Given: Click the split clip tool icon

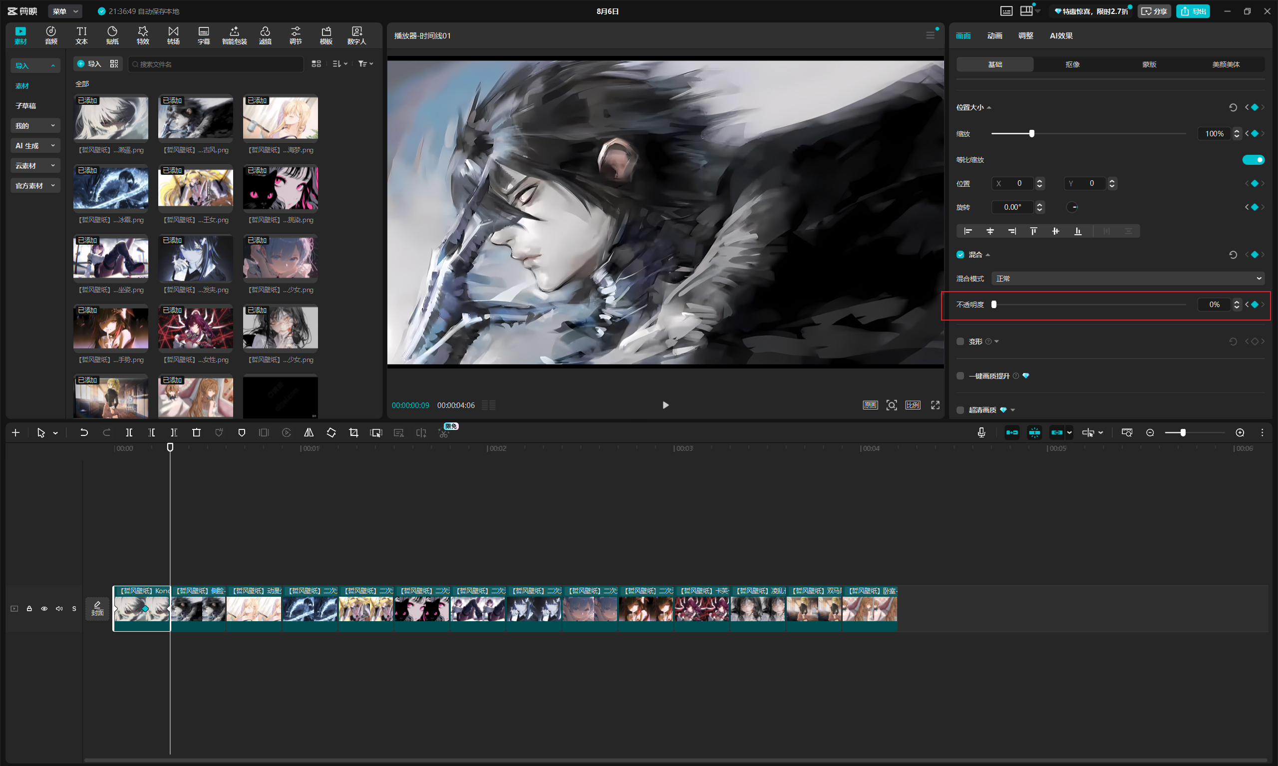Looking at the screenshot, I should click(x=129, y=432).
